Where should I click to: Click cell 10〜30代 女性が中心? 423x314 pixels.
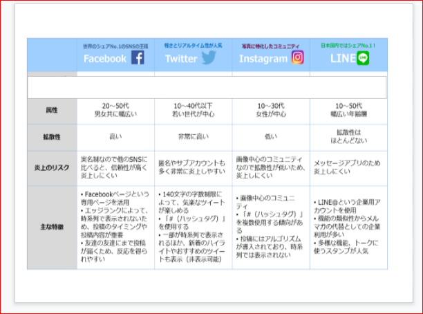coord(271,111)
